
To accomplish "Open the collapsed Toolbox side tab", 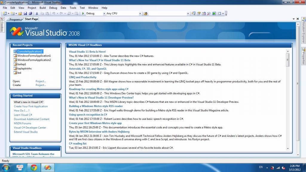I will coord(2,25).
